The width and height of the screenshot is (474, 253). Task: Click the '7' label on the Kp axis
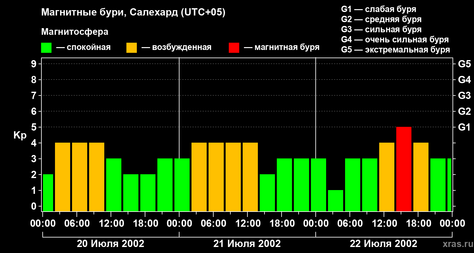34,96
